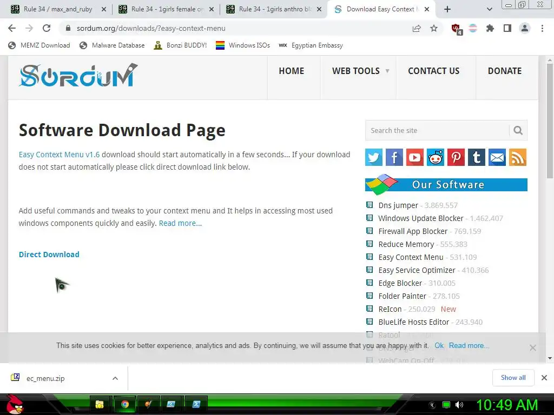This screenshot has width=554, height=415.
Task: Open Easy Context Menu v1.6 link
Action: click(x=59, y=155)
